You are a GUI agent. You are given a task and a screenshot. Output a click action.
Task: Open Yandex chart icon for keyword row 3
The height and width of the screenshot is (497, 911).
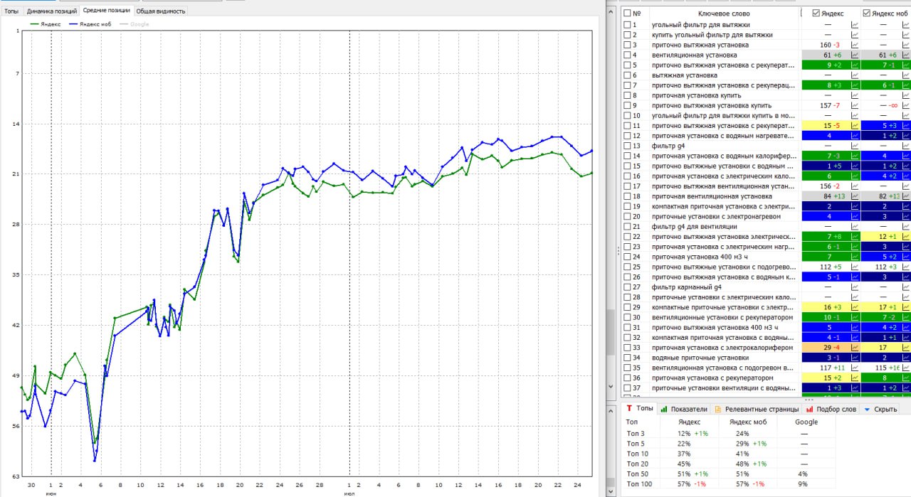click(x=855, y=45)
